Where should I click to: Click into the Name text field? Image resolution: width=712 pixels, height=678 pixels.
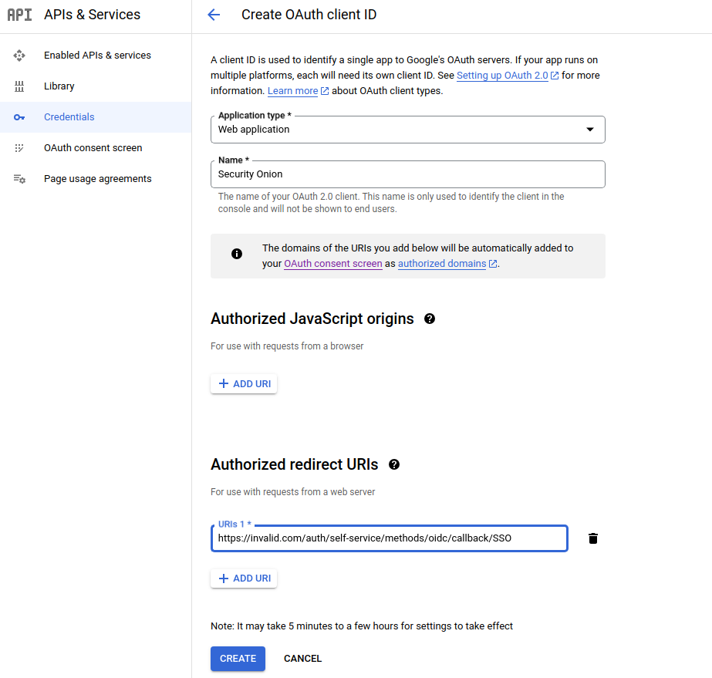[x=407, y=174]
